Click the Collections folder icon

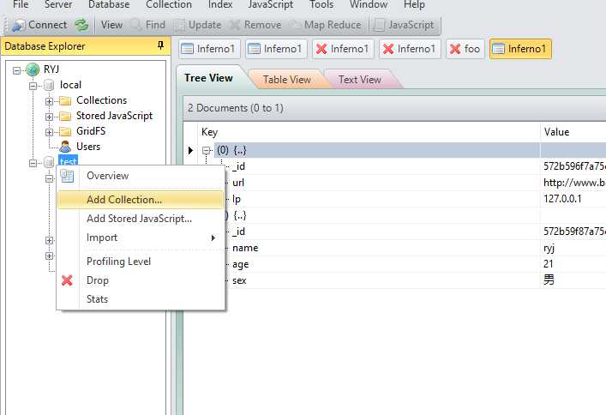point(65,101)
